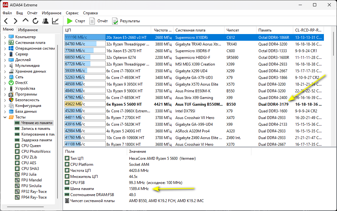Select the 16x Ryzen 9 3950X HT row
Viewport: 337px width, 211px height.
194,84
